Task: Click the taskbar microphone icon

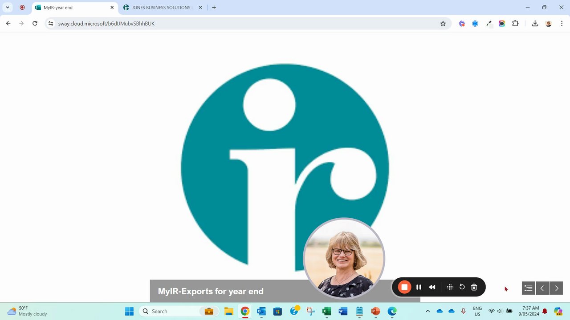Action: click(x=464, y=311)
